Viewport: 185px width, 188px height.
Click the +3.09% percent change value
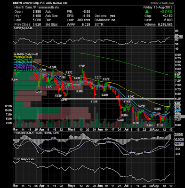pos(166,12)
